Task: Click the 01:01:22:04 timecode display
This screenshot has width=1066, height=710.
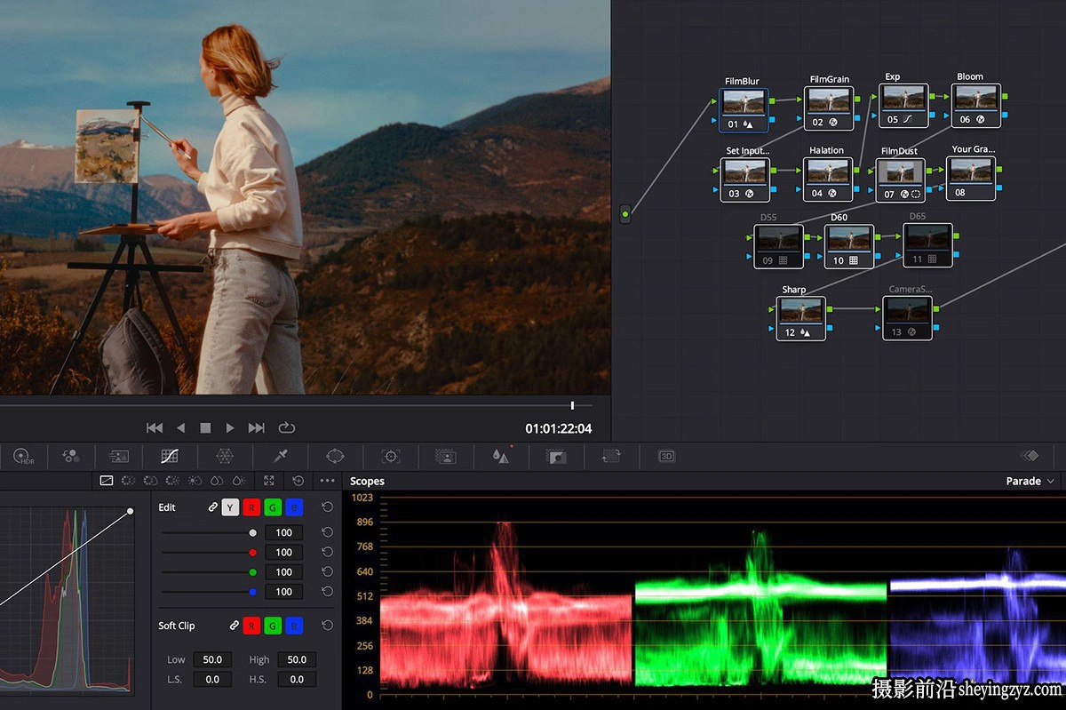Action: coord(558,428)
